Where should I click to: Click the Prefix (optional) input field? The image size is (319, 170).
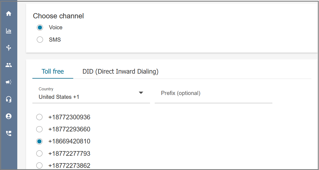[x=213, y=95]
